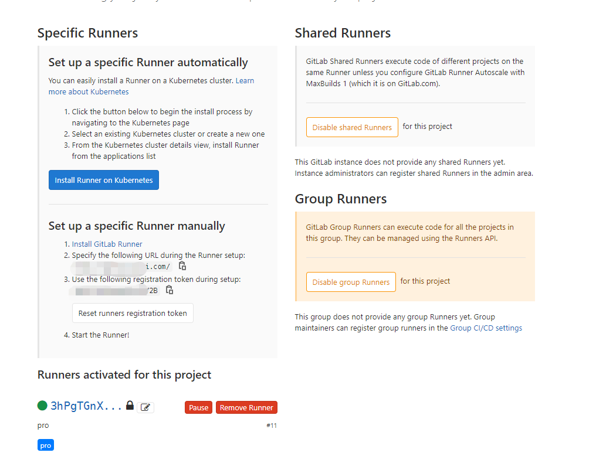This screenshot has height=473, width=606.
Task: Click the runner number #11 label
Action: 271,426
